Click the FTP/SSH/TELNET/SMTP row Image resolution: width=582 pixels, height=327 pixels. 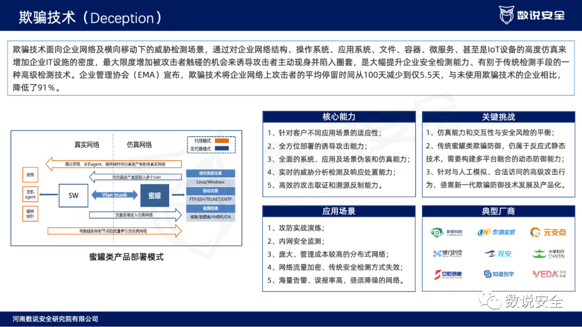(x=211, y=199)
